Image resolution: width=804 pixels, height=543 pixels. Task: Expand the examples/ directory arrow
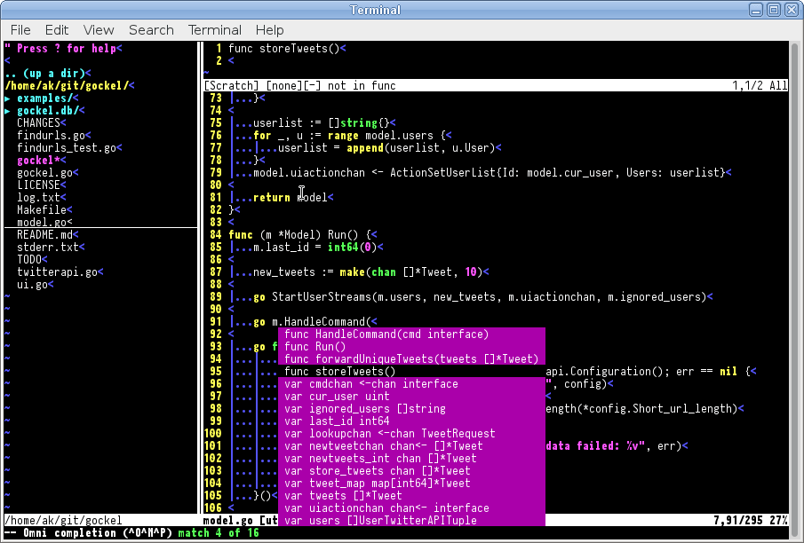click(8, 98)
